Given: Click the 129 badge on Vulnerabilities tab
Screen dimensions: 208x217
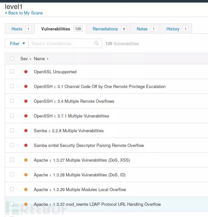Looking at the screenshot, I should tap(78, 29).
